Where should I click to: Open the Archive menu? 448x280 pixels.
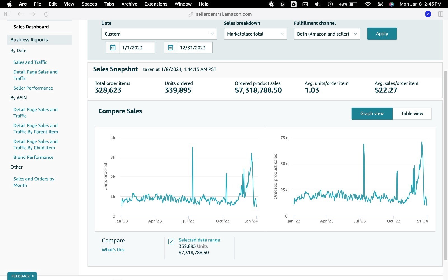(129, 4)
